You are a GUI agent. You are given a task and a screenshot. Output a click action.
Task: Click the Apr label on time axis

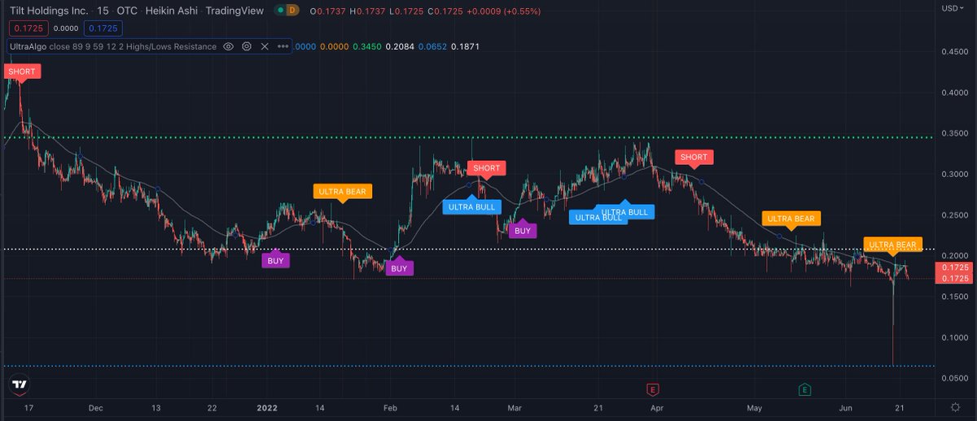659,406
